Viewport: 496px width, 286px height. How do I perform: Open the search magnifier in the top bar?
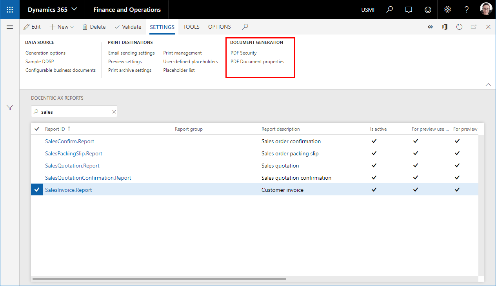389,9
